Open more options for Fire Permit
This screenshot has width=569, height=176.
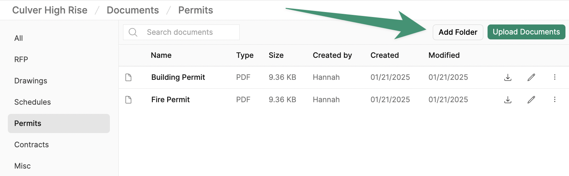point(555,99)
